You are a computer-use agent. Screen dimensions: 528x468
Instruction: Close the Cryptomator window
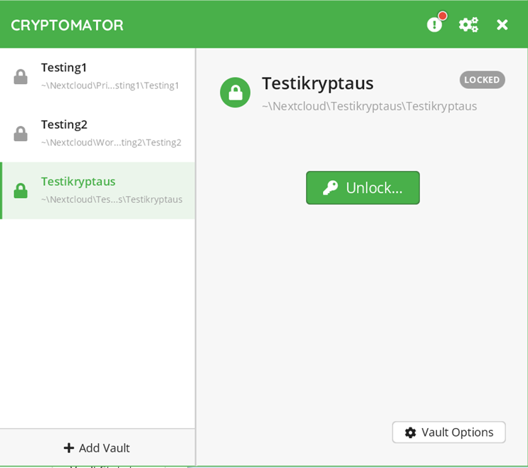pyautogui.click(x=502, y=25)
